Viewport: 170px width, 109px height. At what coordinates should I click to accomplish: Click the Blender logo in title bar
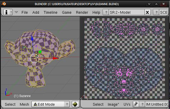pos(4,4)
